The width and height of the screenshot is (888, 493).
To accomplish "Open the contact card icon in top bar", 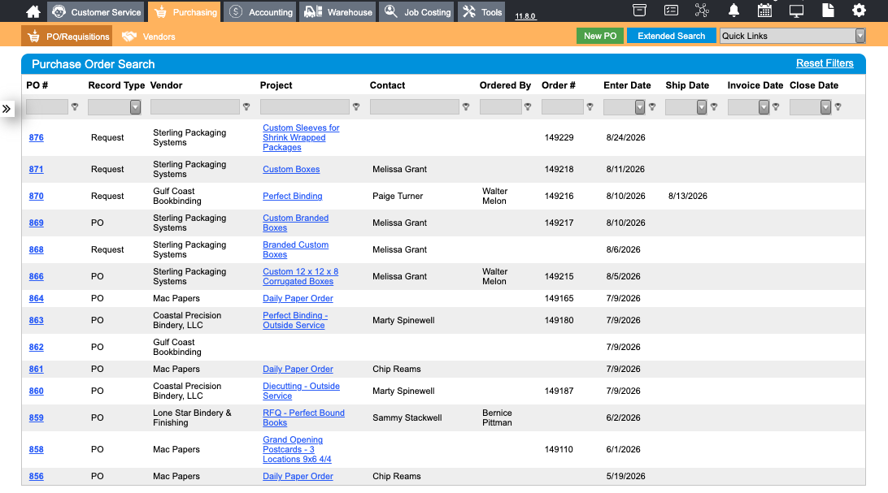I will click(671, 11).
